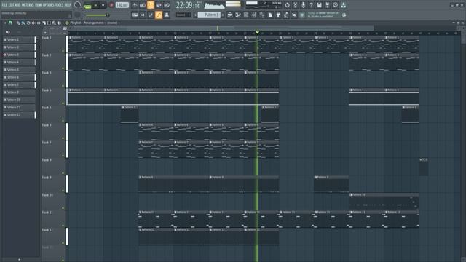This screenshot has width=466, height=262.
Task: Click the song time display 22:09
Action: point(187,5)
